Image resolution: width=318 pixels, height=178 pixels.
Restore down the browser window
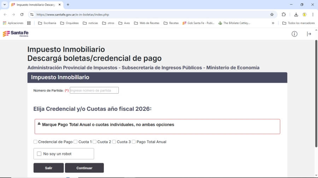[302, 5]
